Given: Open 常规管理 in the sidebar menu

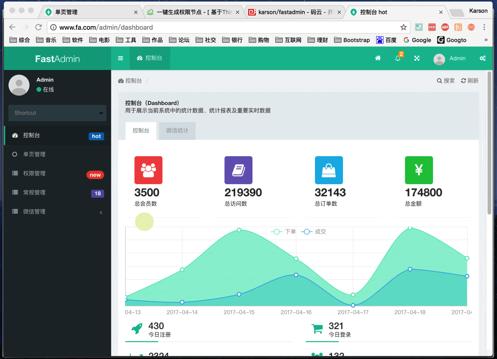Looking at the screenshot, I should coord(57,193).
